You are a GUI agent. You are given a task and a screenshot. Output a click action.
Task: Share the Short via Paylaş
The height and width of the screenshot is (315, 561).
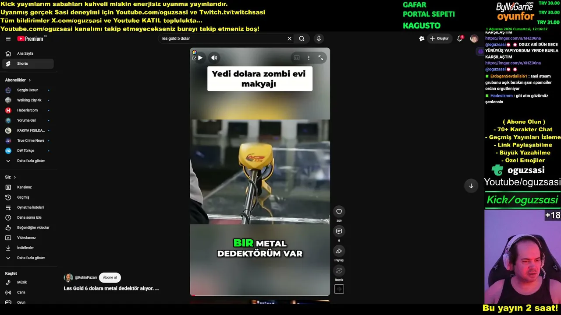coord(339,251)
